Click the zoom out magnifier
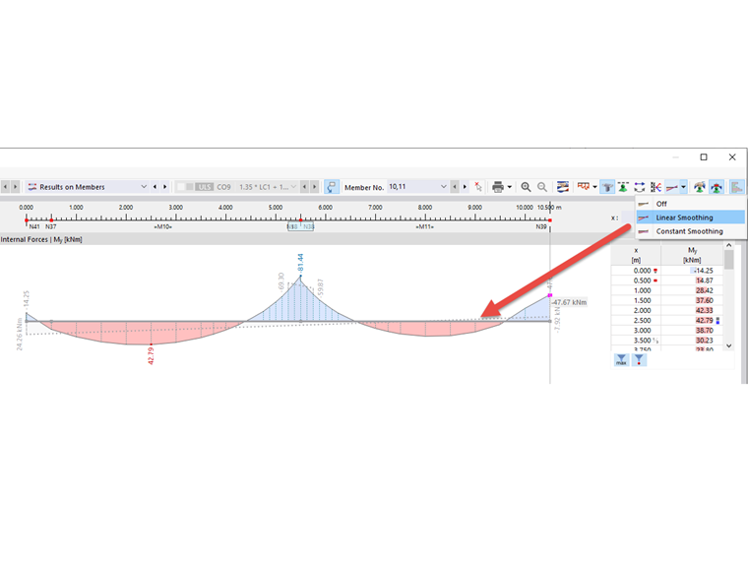Image resolution: width=748 pixels, height=561 pixels. pos(542,187)
